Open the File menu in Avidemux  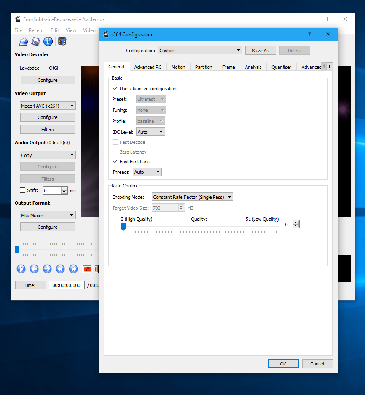point(18,30)
